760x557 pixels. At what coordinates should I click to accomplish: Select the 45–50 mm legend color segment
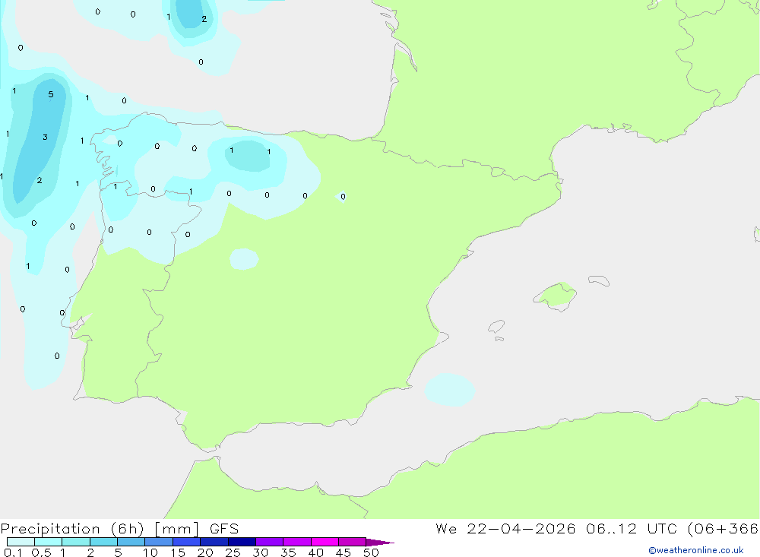click(x=353, y=542)
